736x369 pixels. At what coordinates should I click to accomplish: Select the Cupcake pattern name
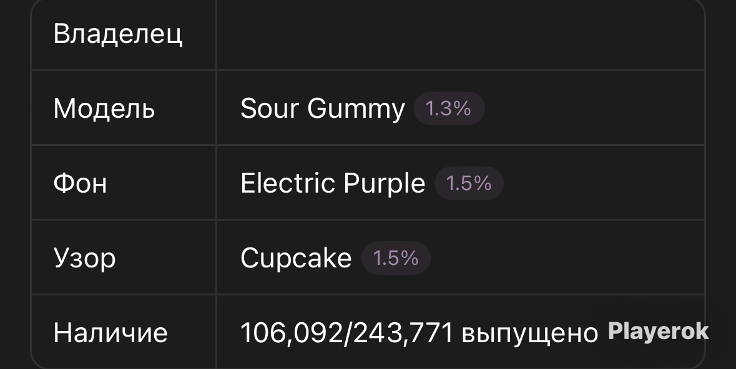[296, 258]
